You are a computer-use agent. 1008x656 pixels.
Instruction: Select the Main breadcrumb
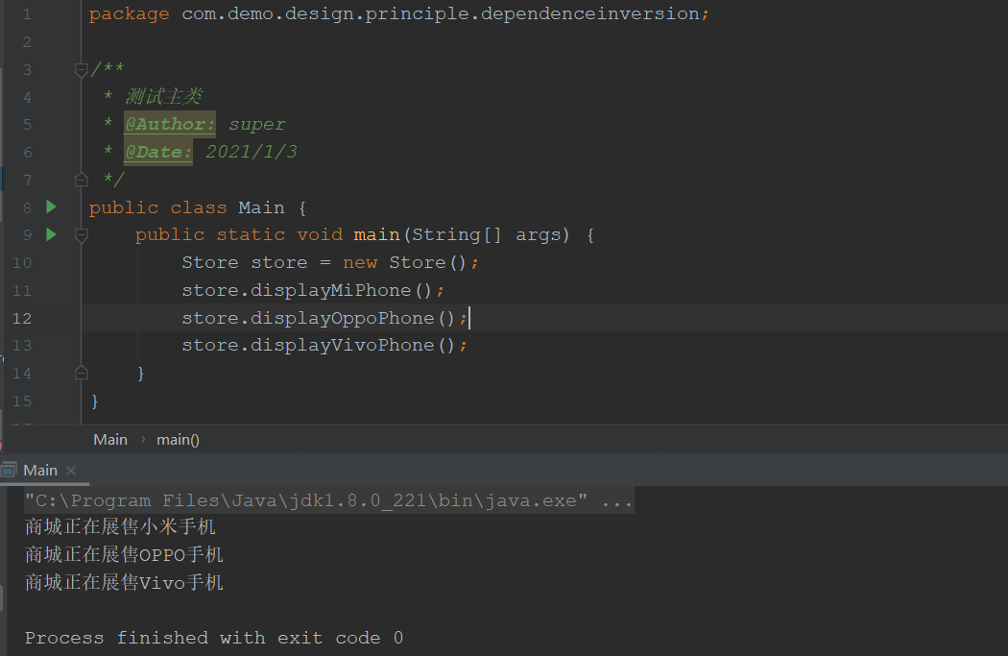click(110, 440)
